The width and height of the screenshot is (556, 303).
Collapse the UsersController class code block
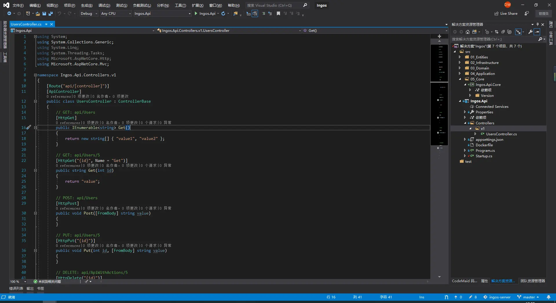pyautogui.click(x=35, y=101)
